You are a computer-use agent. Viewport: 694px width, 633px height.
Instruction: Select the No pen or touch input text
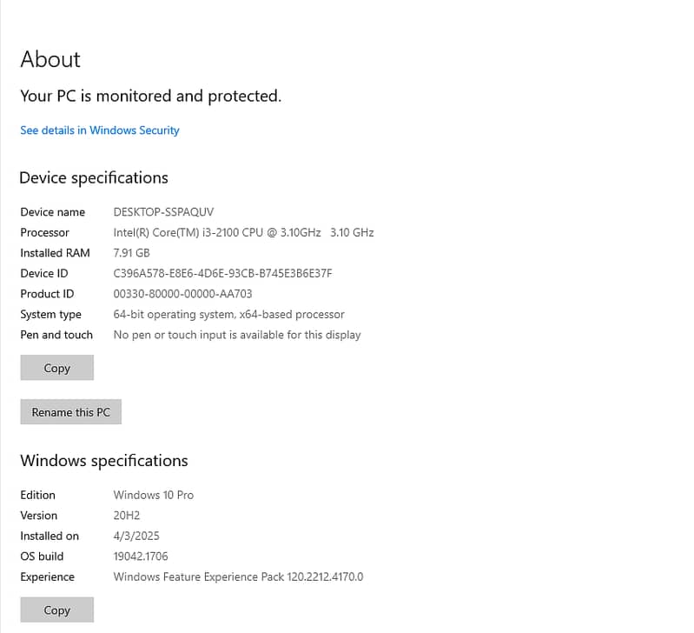coord(237,335)
